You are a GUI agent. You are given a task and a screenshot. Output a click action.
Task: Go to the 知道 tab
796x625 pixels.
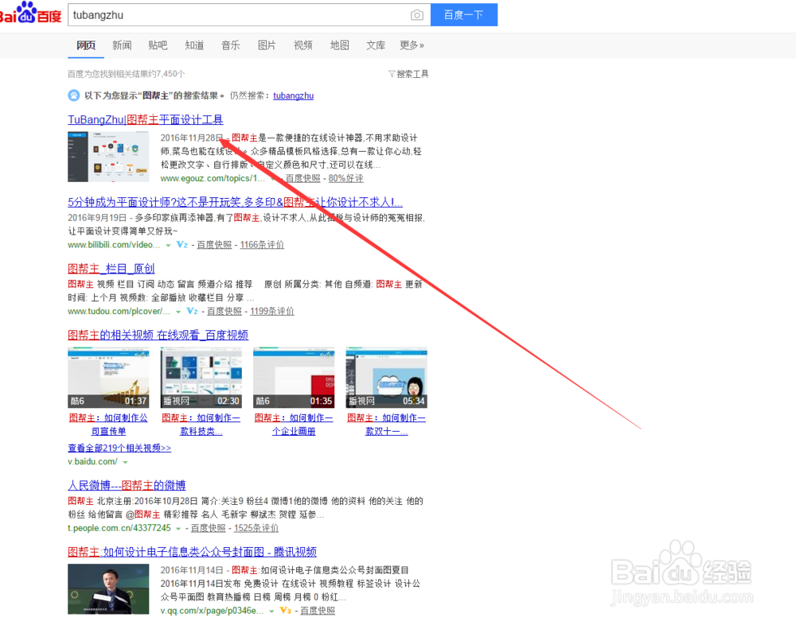click(194, 45)
